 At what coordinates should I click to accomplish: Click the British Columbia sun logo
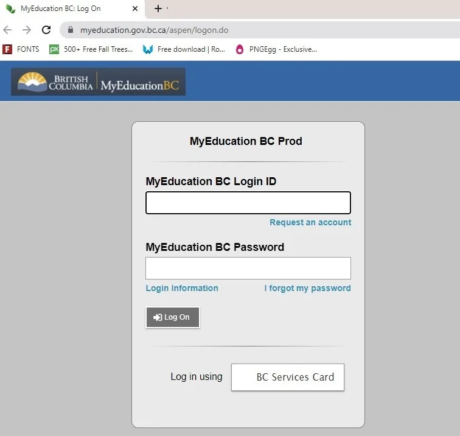(32, 82)
